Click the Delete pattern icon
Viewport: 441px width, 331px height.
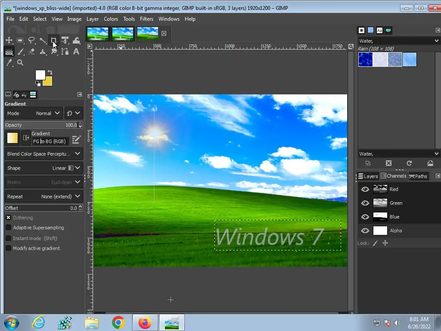pos(389,163)
